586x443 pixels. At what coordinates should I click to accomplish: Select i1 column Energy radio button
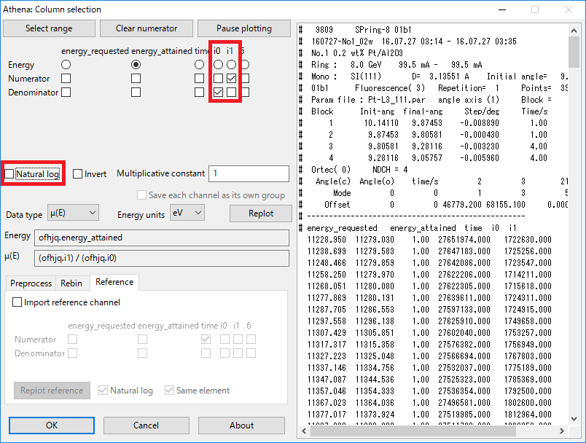click(231, 65)
